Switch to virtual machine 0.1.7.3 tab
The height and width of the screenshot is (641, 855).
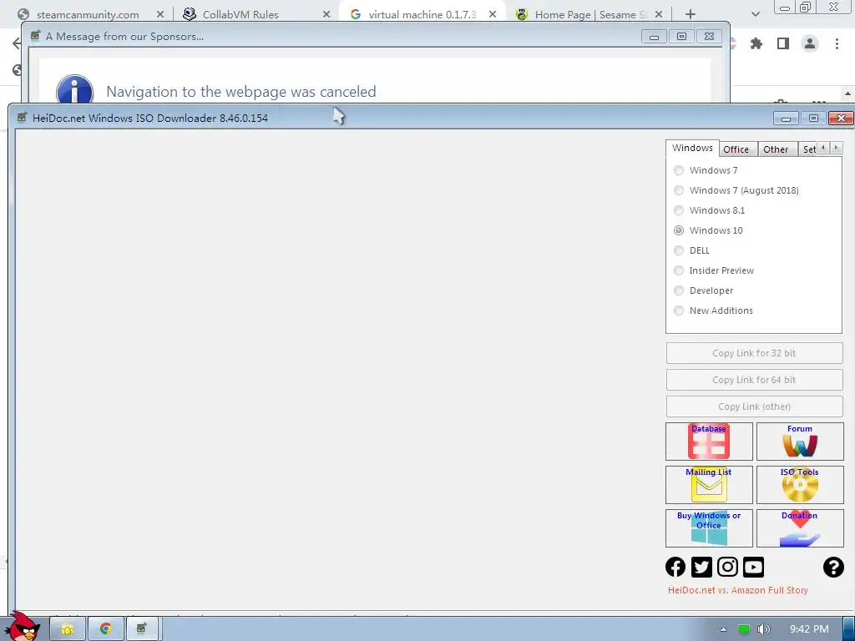coord(422,15)
